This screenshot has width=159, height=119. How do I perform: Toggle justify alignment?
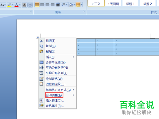52,5
